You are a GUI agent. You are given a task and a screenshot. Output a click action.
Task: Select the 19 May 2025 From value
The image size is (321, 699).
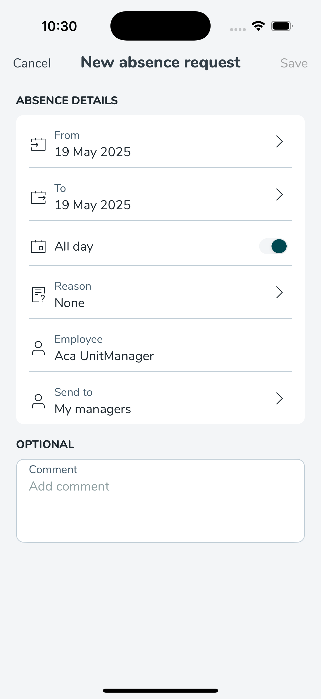coord(93,152)
